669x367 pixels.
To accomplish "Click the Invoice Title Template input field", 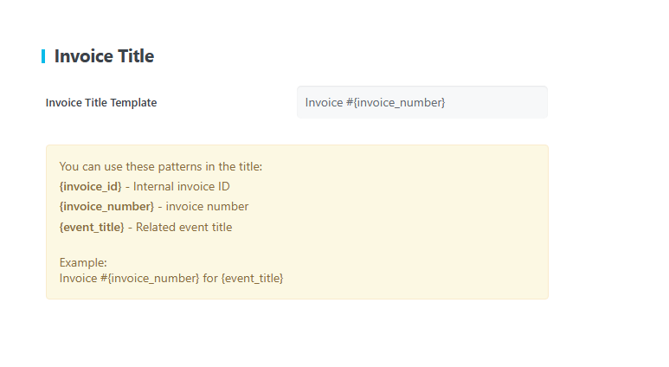I will tap(421, 102).
